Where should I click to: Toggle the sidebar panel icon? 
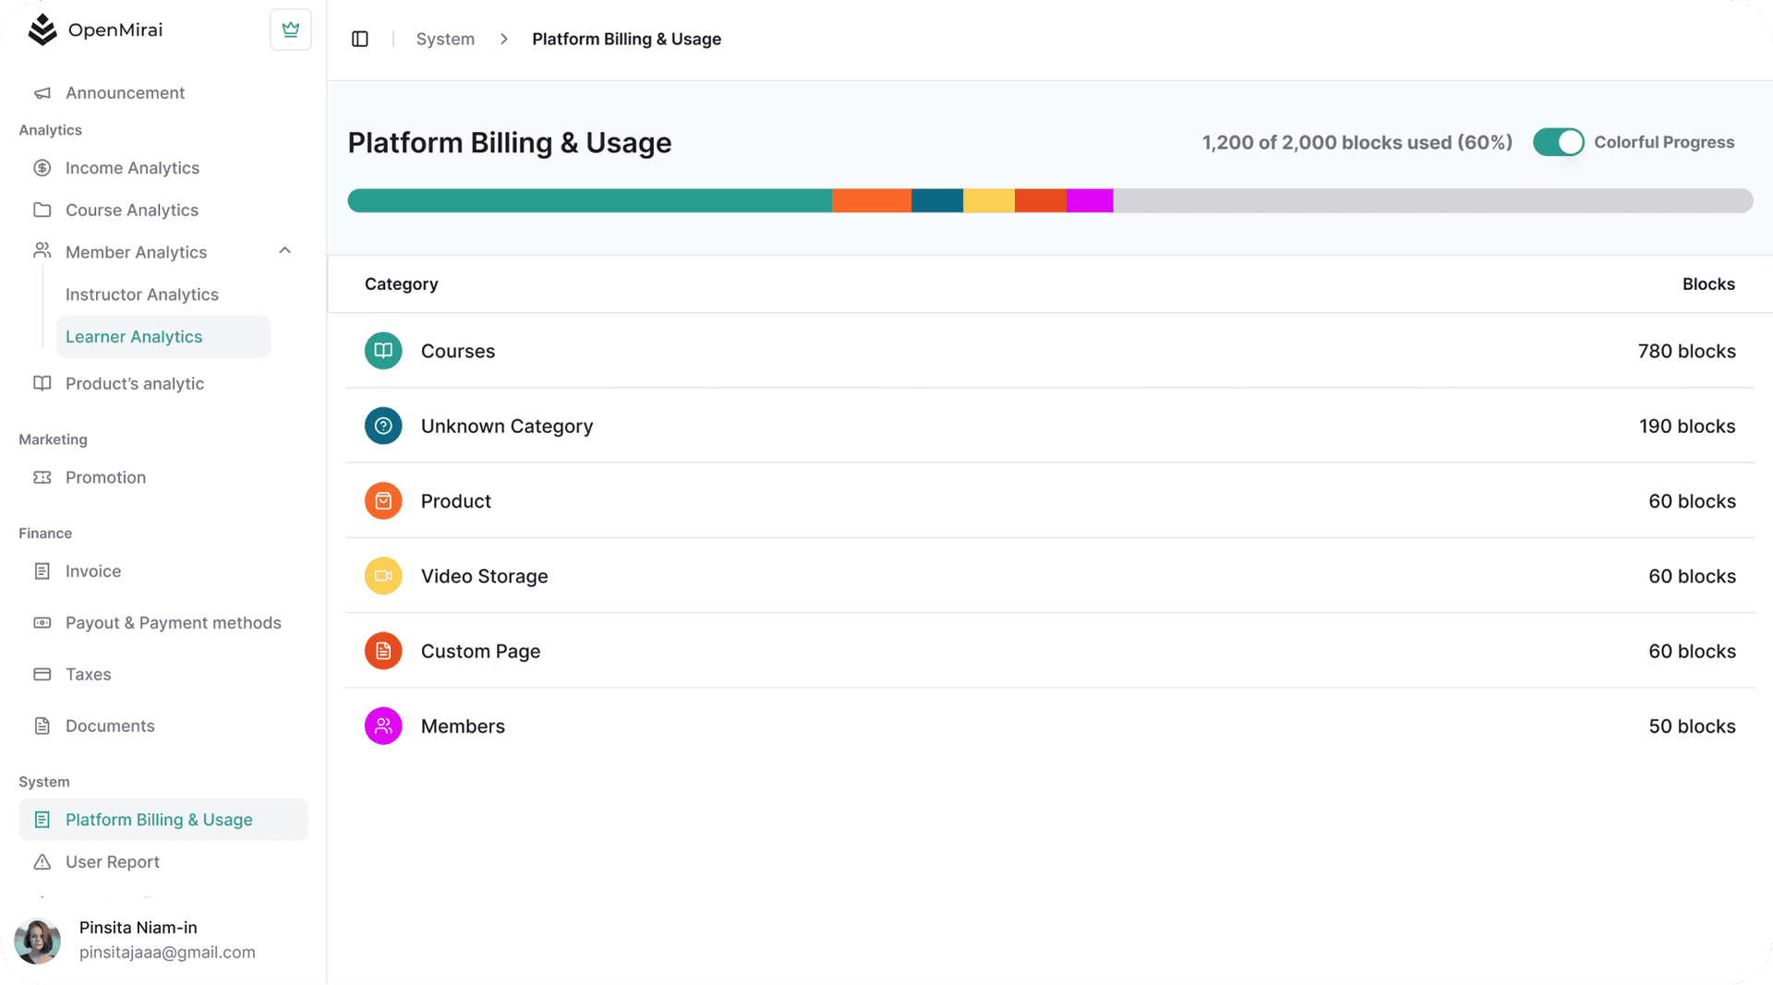(x=360, y=39)
